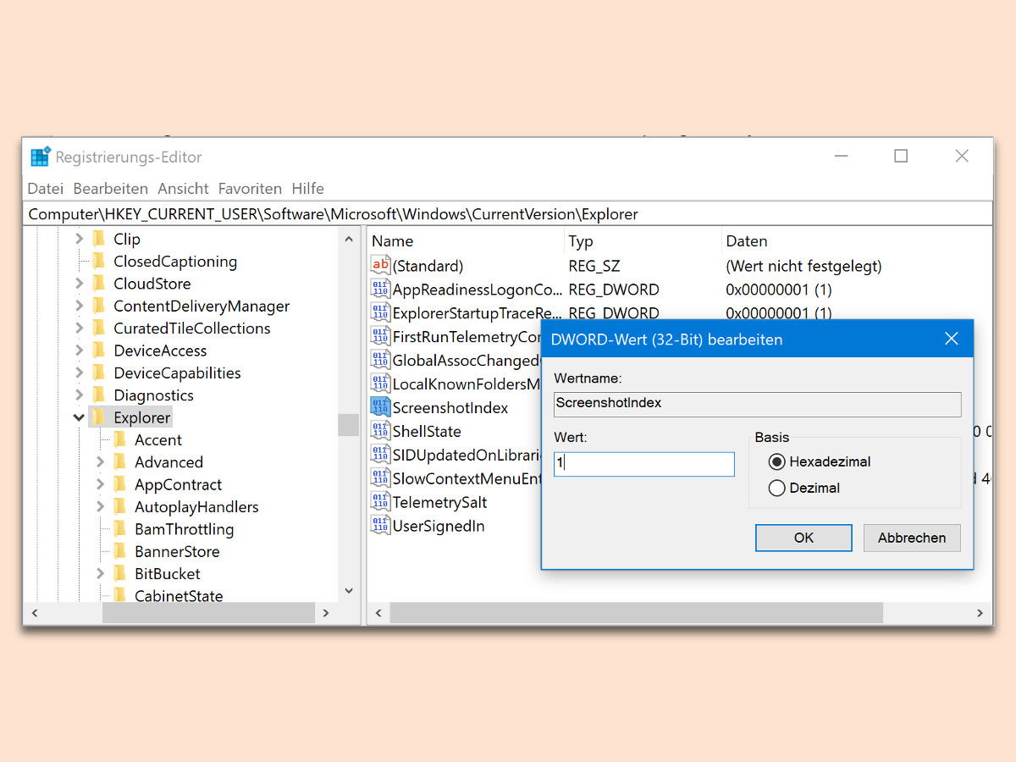The image size is (1016, 762).
Task: Click the DeviceCapabilities folder icon
Action: pyautogui.click(x=99, y=373)
